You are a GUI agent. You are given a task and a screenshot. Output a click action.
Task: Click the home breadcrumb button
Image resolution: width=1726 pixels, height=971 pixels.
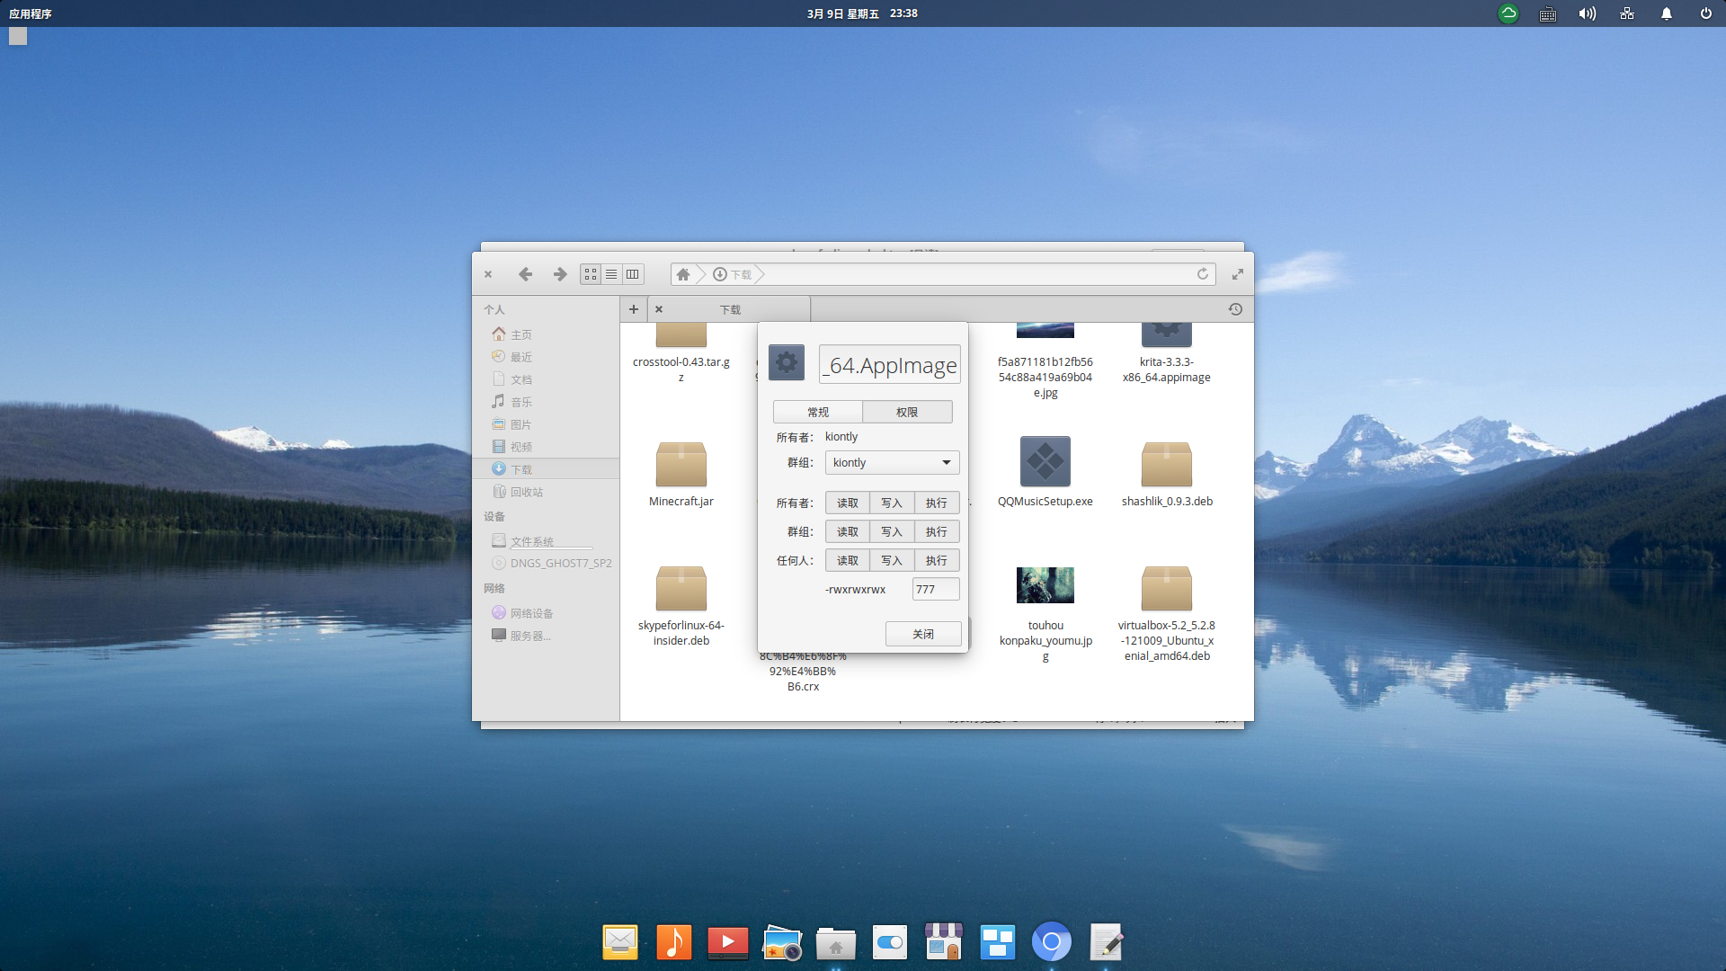[683, 274]
